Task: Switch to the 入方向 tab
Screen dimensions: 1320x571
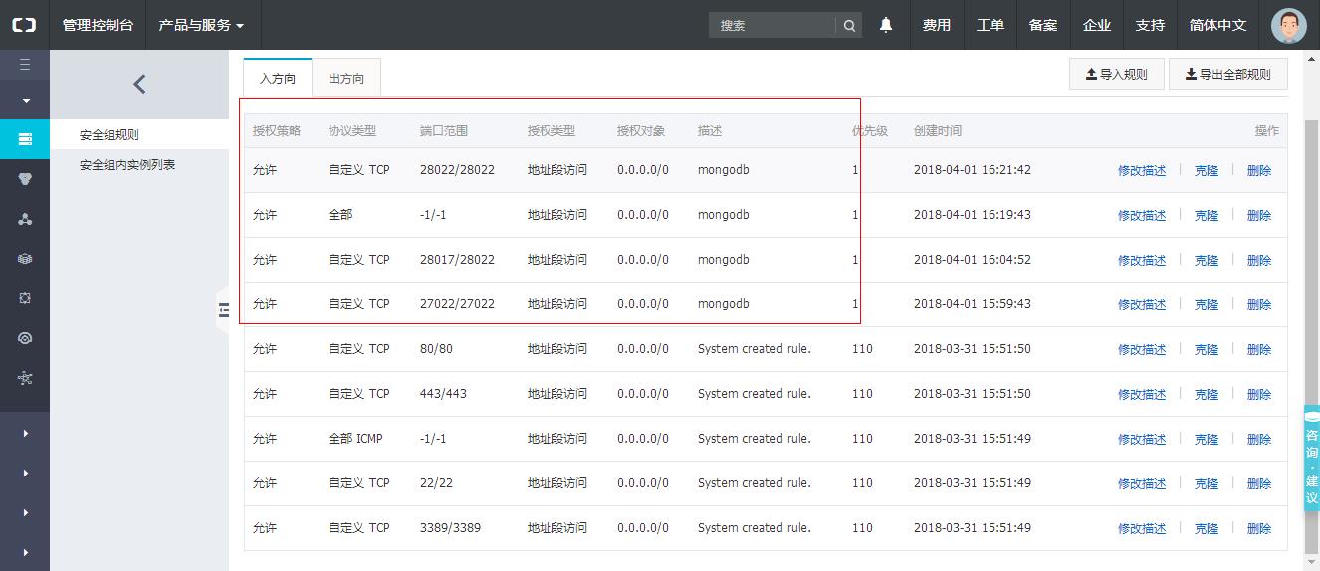Action: click(278, 78)
